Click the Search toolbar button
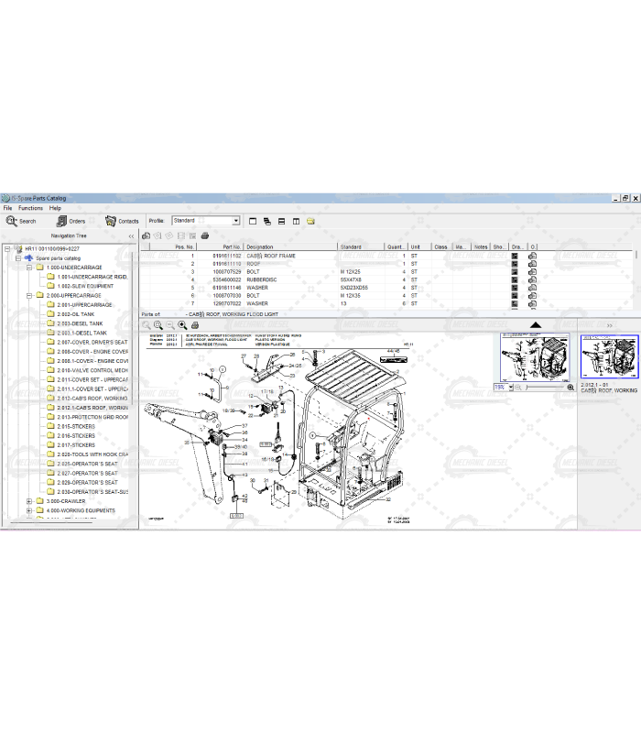Viewport: 641px width, 733px height. (x=21, y=221)
